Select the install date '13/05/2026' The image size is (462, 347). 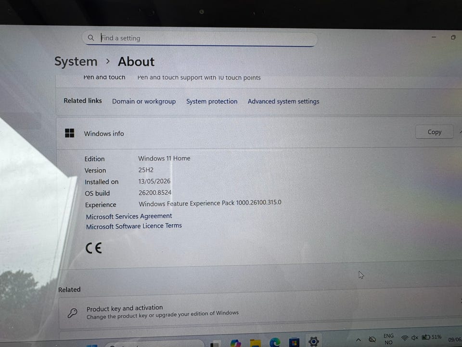pos(154,181)
